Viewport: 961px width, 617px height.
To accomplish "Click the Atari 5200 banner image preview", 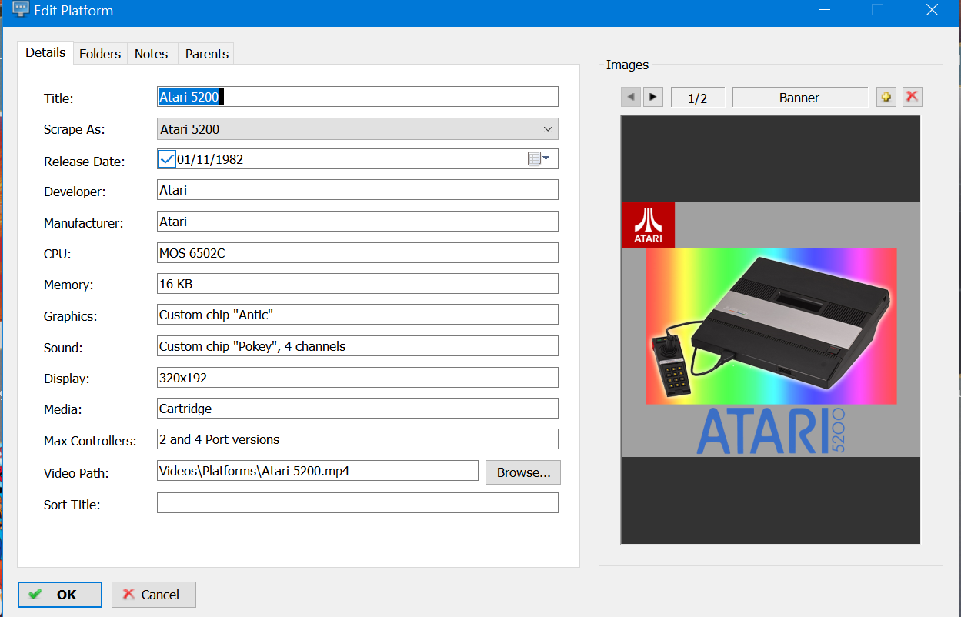I will pos(771,329).
